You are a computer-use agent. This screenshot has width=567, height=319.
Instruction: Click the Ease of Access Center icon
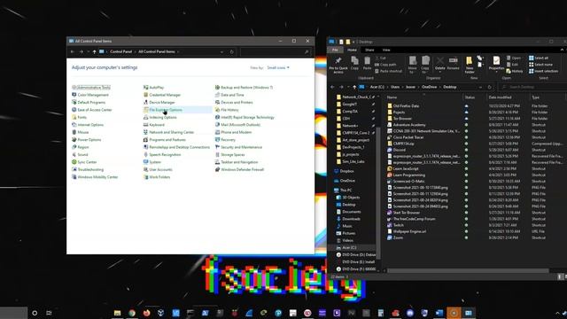[74, 110]
